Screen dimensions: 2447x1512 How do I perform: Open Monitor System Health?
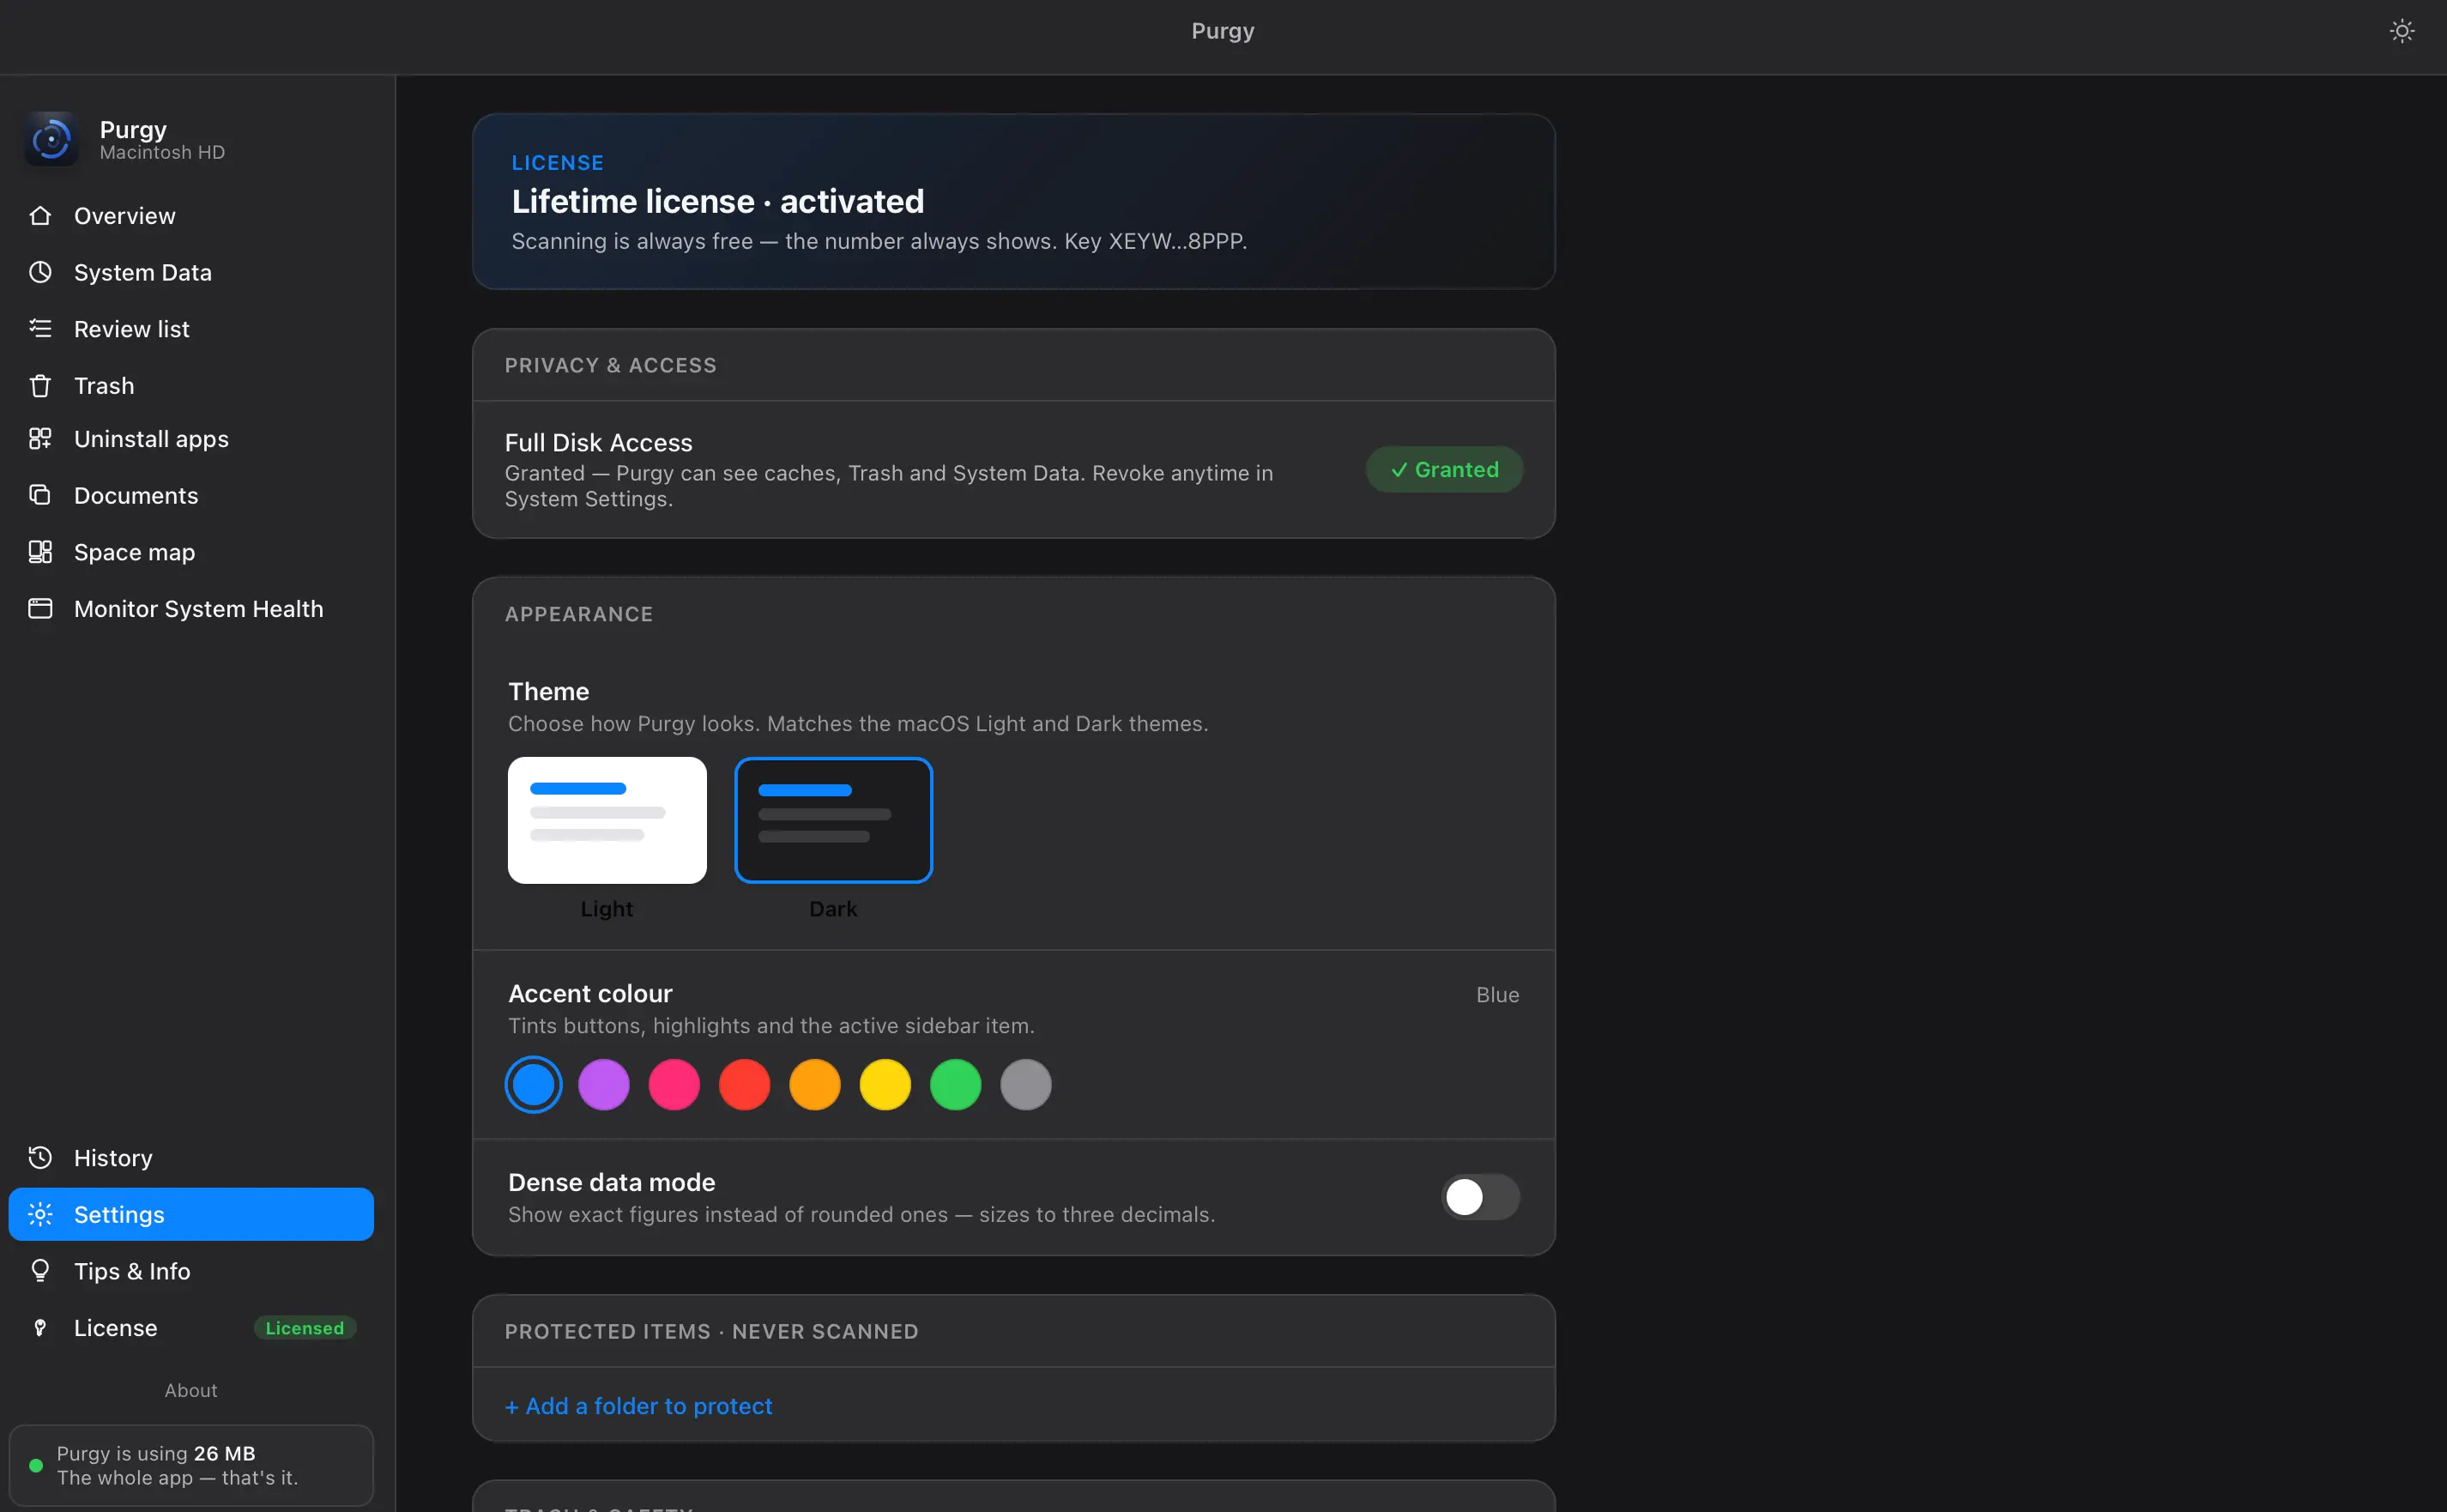(x=191, y=609)
